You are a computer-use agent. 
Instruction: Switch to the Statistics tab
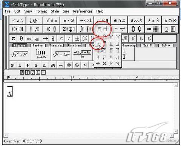point(56,45)
